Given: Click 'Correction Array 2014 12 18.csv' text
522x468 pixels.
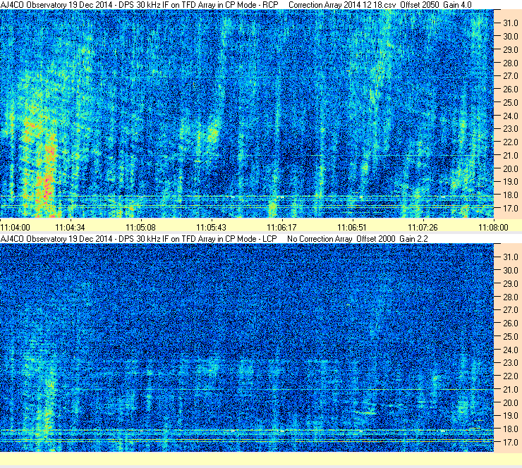Looking at the screenshot, I should [x=342, y=5].
